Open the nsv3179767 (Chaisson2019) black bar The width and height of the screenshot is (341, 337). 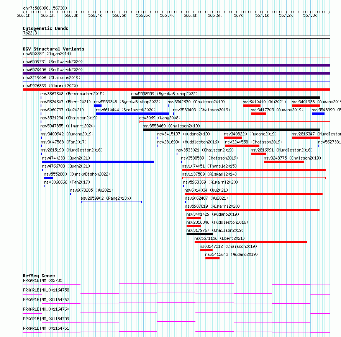(200, 234)
